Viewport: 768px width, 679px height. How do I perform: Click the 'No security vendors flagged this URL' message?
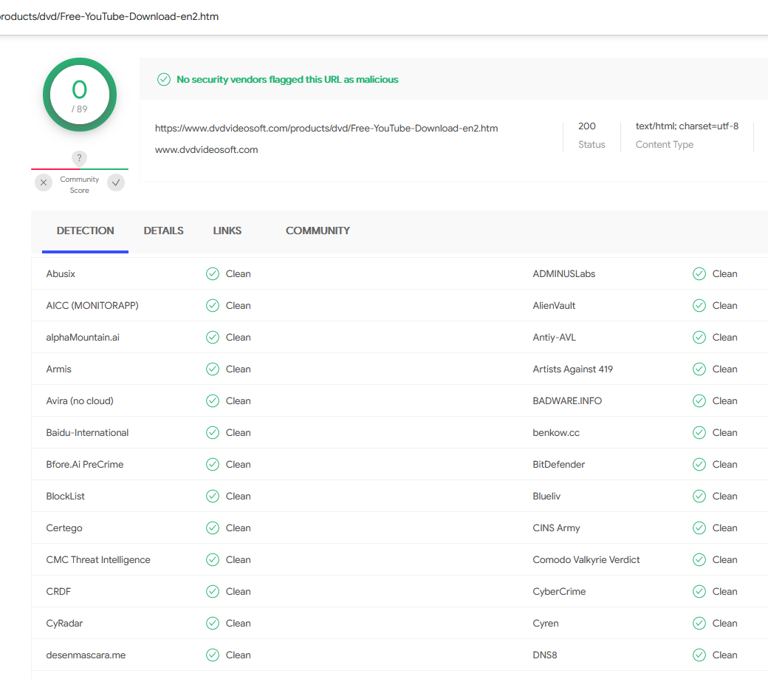[287, 79]
